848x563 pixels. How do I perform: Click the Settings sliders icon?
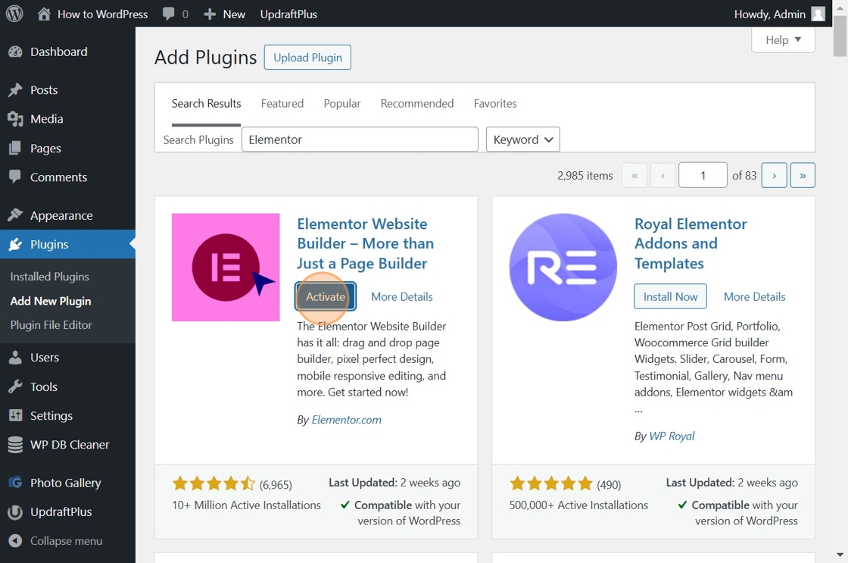15,415
